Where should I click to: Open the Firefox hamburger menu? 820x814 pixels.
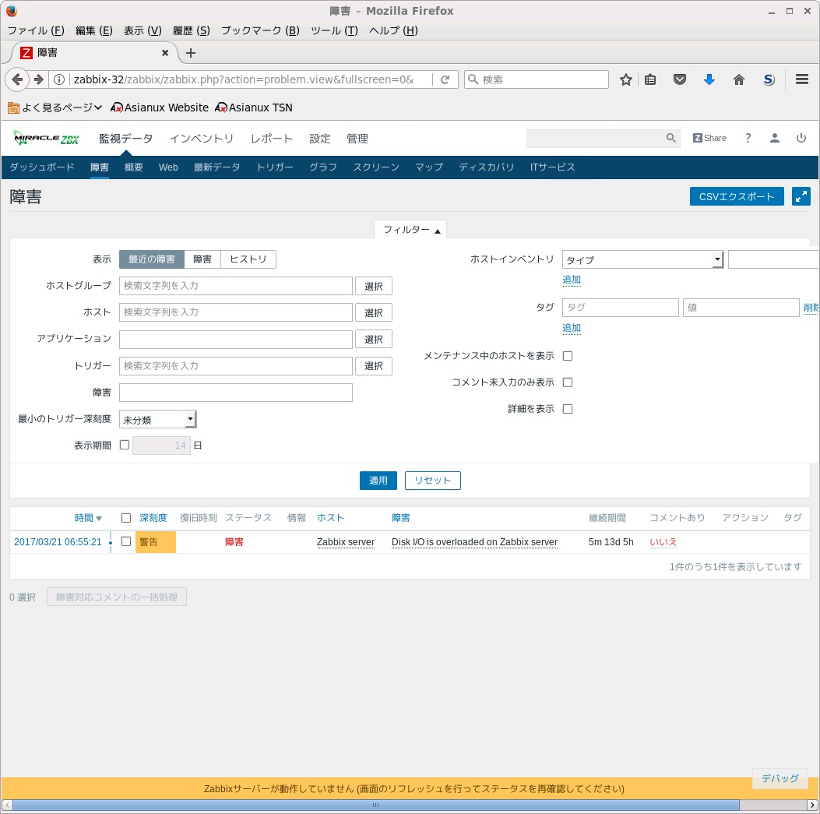802,79
